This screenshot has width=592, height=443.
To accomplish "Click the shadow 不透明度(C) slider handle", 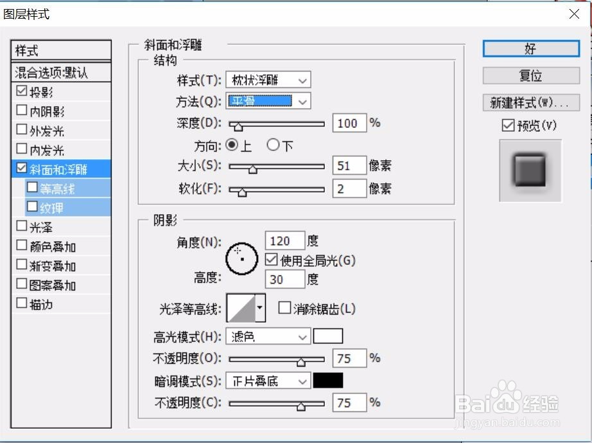I will tap(301, 406).
